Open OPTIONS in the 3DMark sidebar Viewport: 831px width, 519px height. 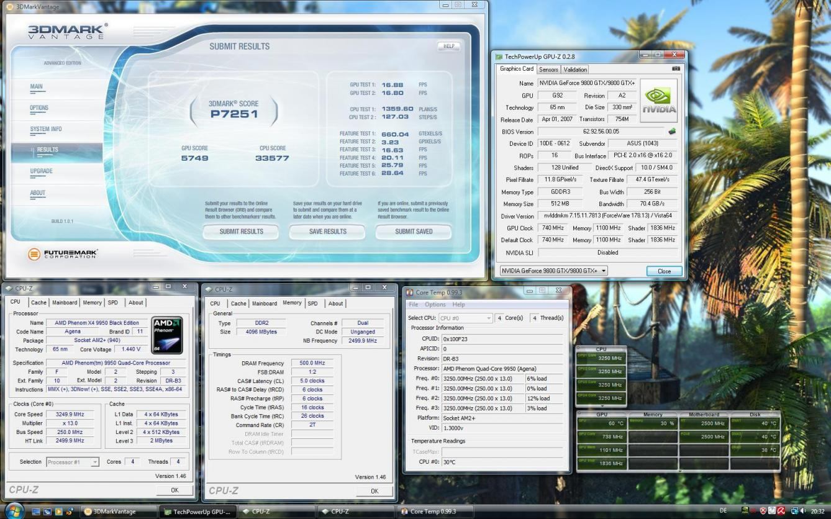point(39,108)
